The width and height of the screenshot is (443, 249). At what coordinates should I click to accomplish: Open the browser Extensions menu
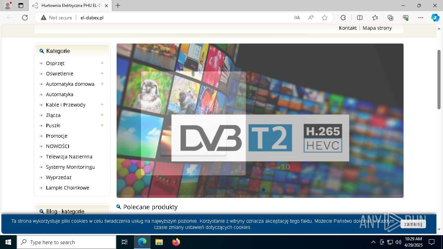pyautogui.click(x=343, y=18)
